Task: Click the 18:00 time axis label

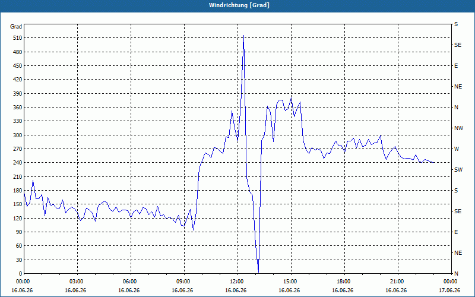Action: (x=344, y=281)
